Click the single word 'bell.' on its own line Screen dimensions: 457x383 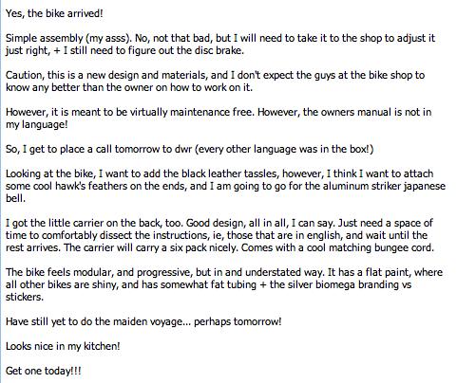point(15,198)
